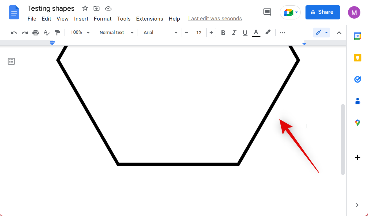Click the vertical scrollbar
Viewport: 368px width, 216px height.
[343, 139]
